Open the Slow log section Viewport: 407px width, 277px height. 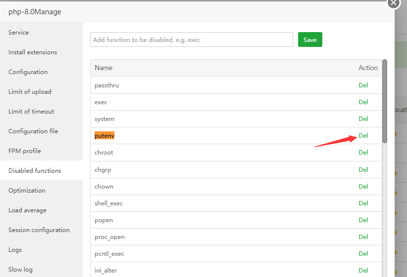coord(20,270)
